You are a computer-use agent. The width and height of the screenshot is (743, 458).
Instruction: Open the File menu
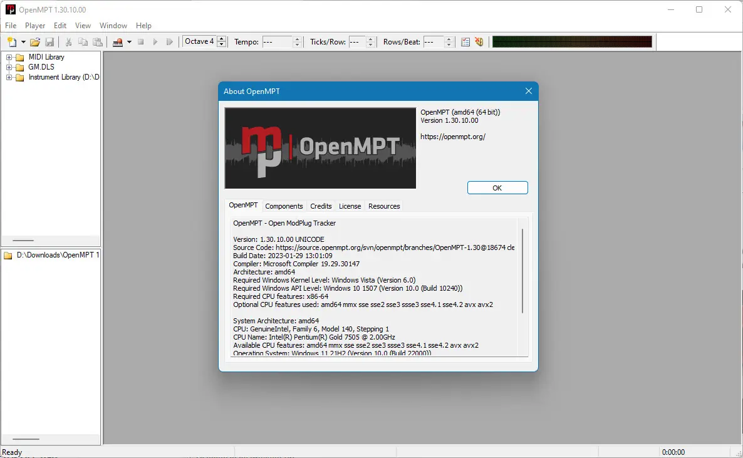11,26
